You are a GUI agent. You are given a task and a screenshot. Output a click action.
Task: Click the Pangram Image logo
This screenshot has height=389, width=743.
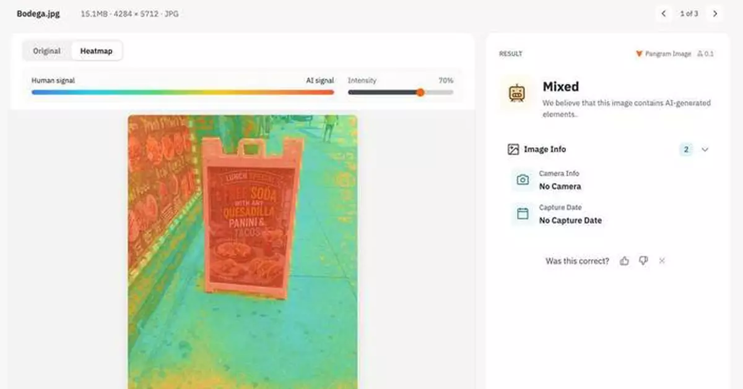[x=639, y=54]
